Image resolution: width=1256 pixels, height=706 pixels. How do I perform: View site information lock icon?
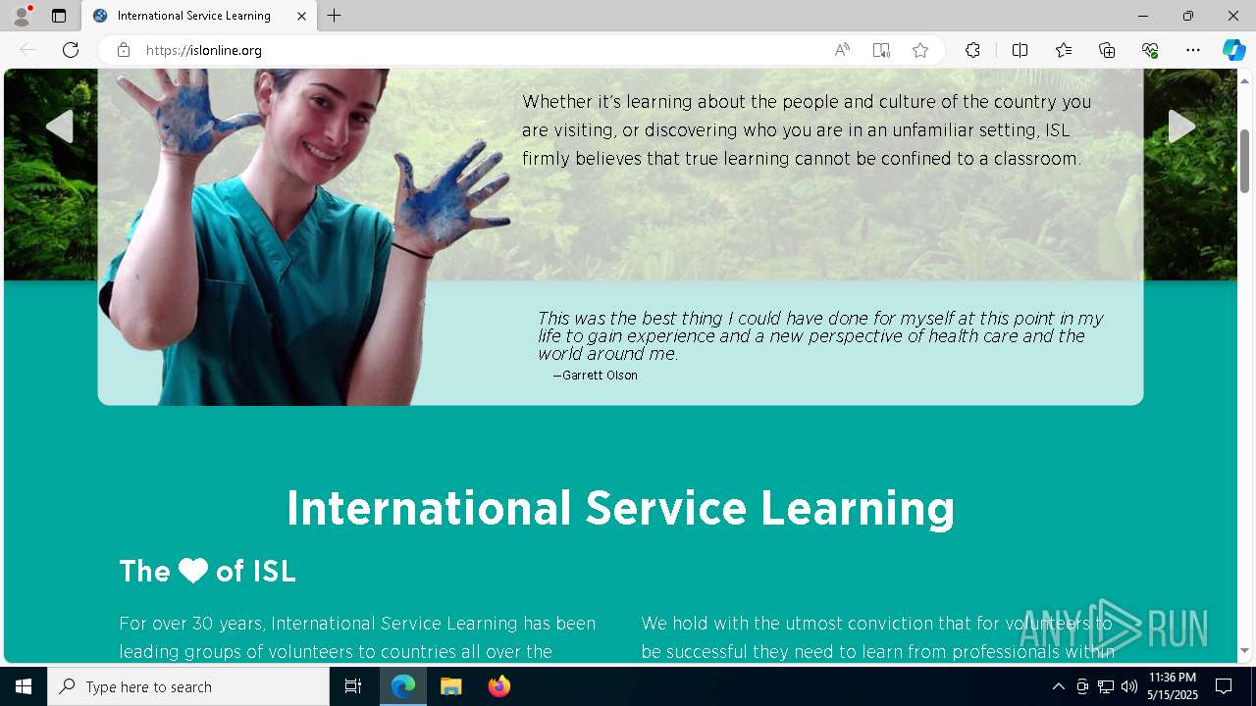[124, 50]
